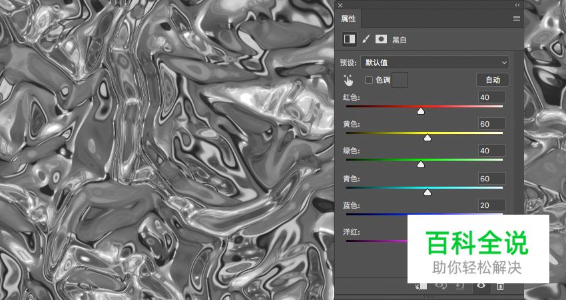566x300 pixels.
Task: Click the 自动 auto button
Action: 493,80
